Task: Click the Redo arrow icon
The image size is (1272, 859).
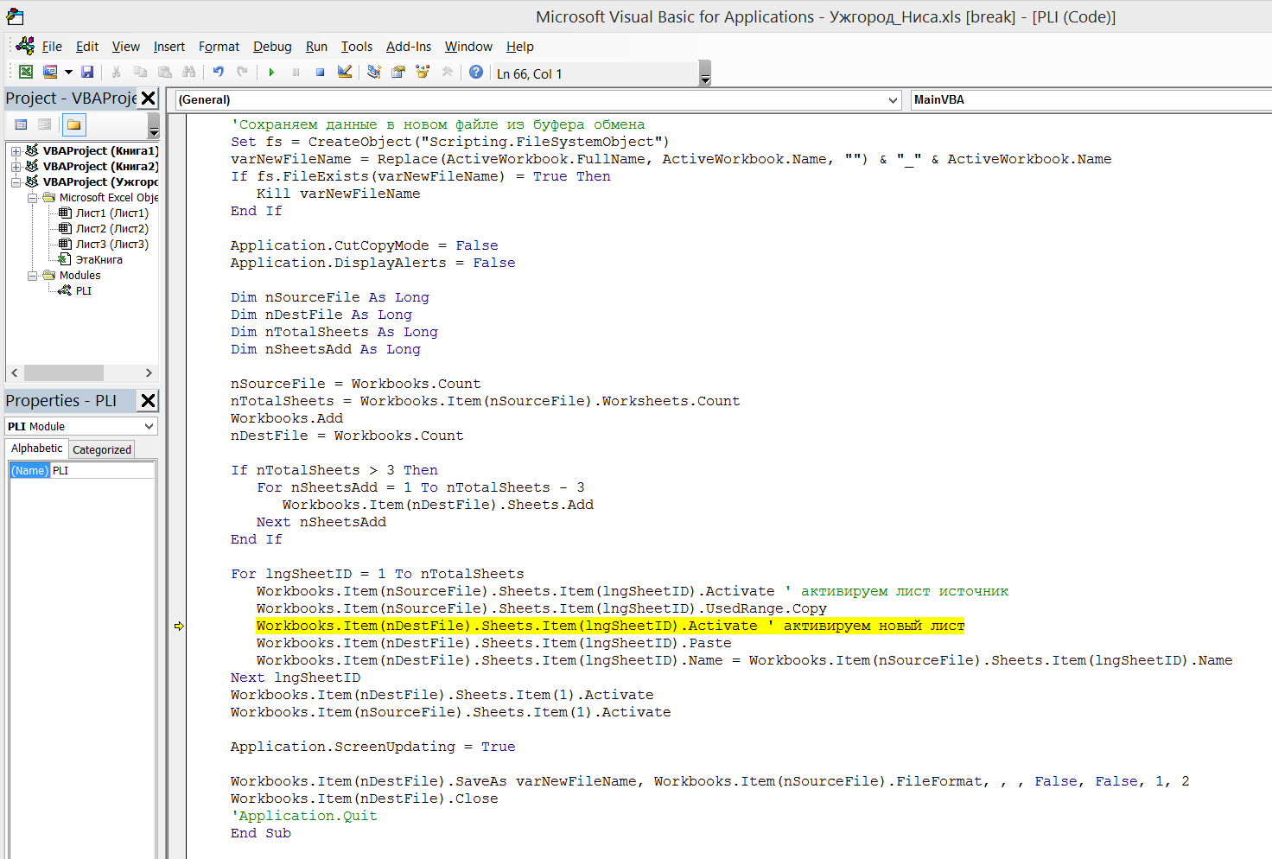Action: [x=243, y=73]
